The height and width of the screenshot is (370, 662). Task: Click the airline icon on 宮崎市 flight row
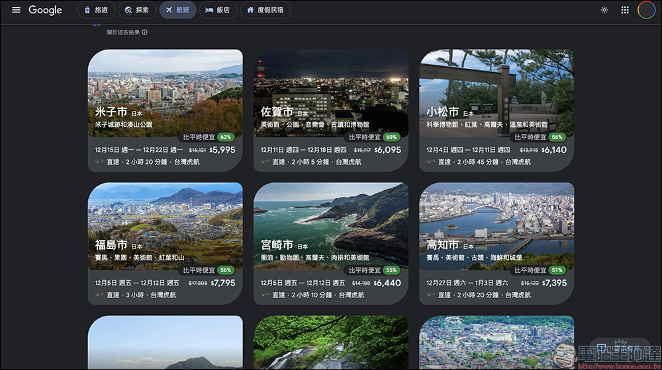(x=265, y=295)
